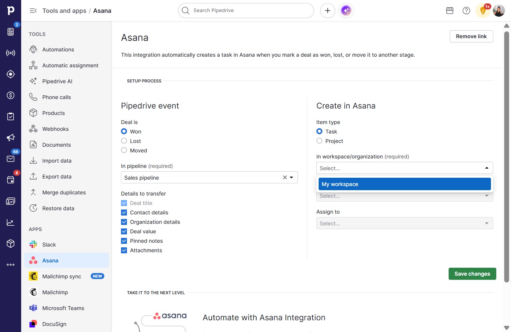Open the nav icon with the blue 2 badge
Screen dimensions: 511x332
coord(11,32)
